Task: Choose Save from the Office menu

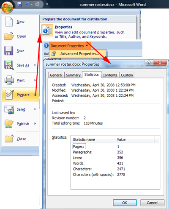Action: [x=20, y=51]
